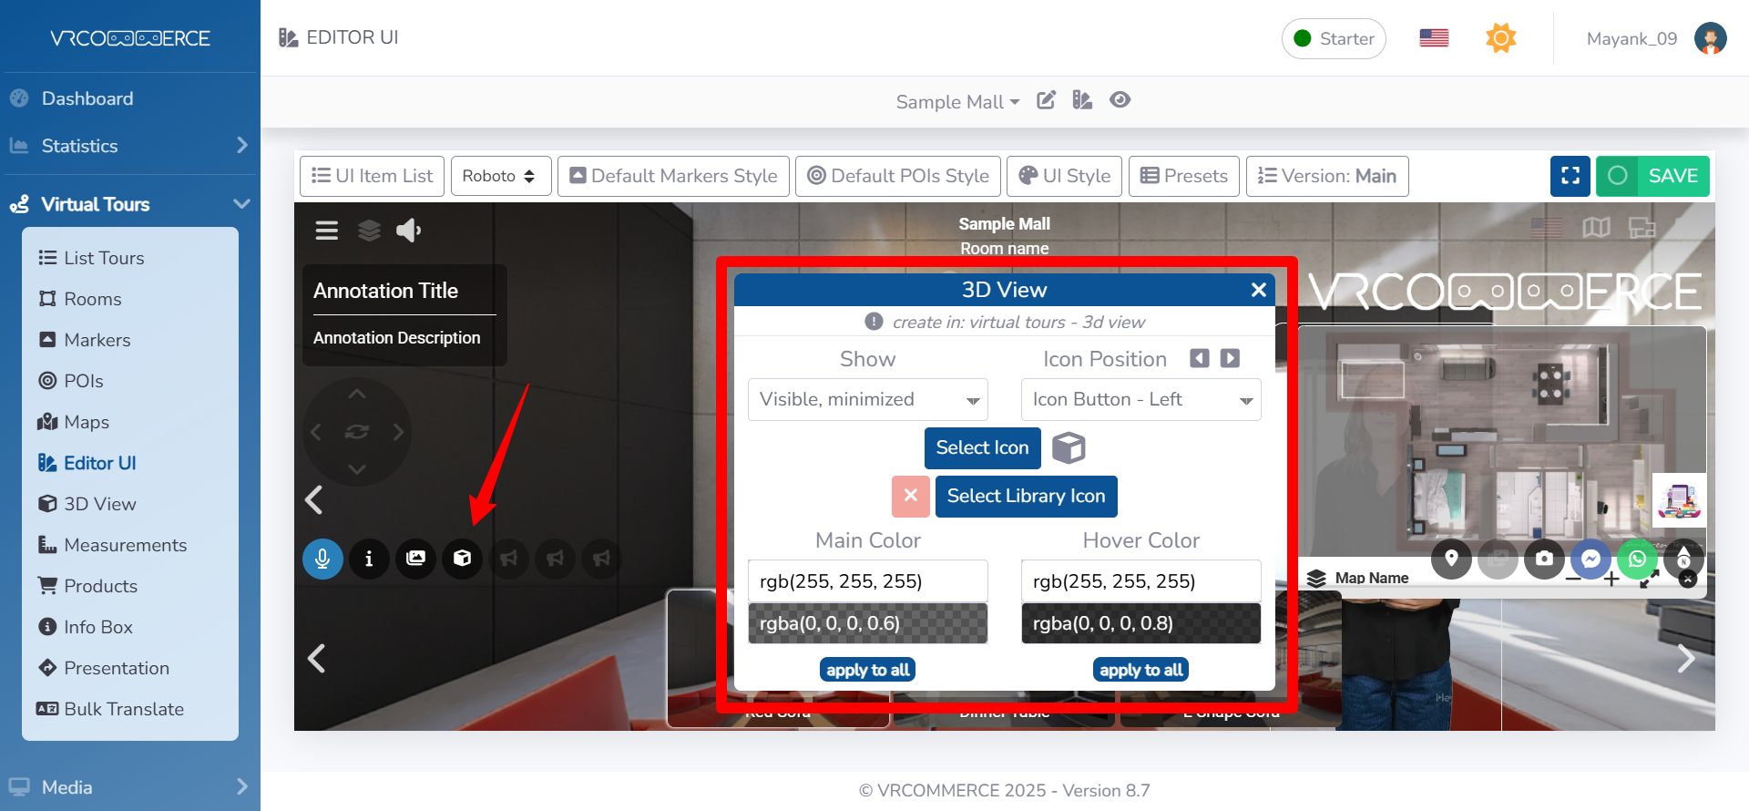The height and width of the screenshot is (811, 1749).
Task: Click the WhatsApp icon in viewer
Action: (1637, 559)
